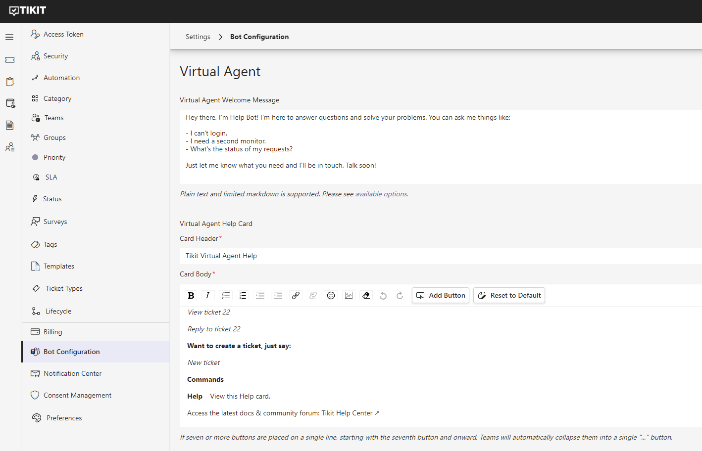
Task: Click the 'Reply to ticket 22' text
Action: click(214, 329)
